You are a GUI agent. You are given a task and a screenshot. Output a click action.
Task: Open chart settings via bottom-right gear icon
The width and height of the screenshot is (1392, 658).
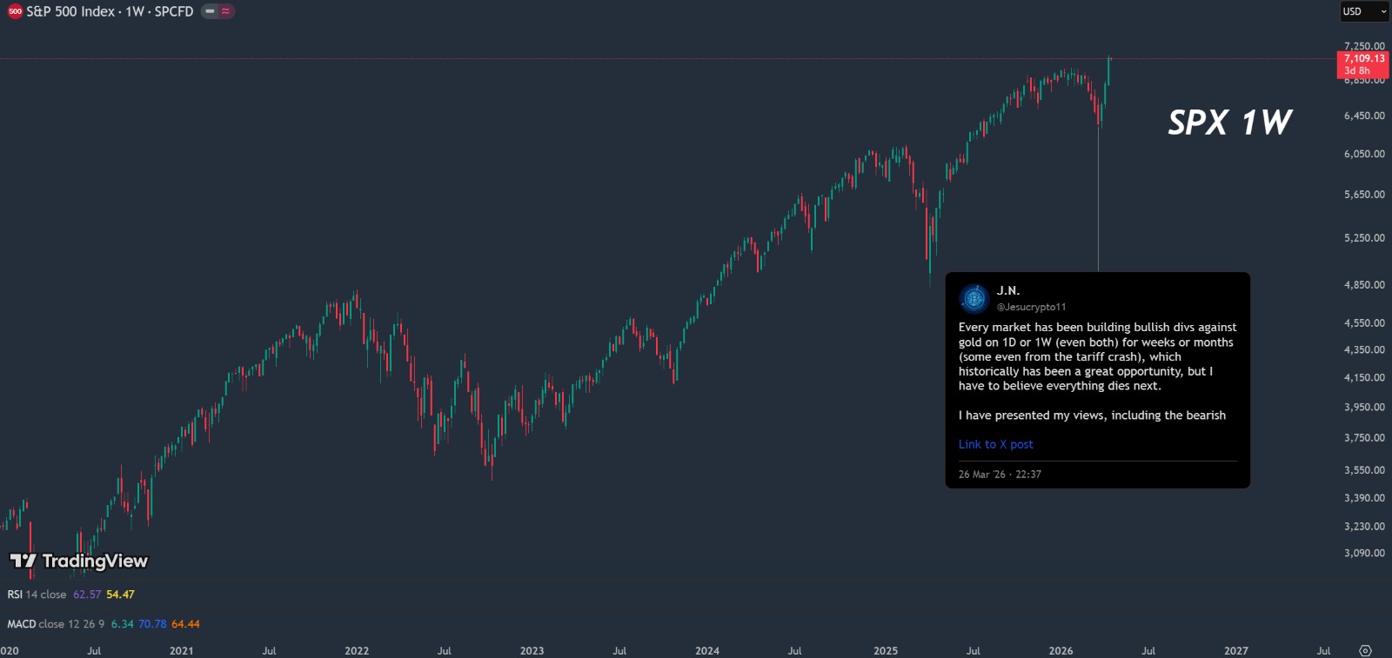[x=1365, y=650]
